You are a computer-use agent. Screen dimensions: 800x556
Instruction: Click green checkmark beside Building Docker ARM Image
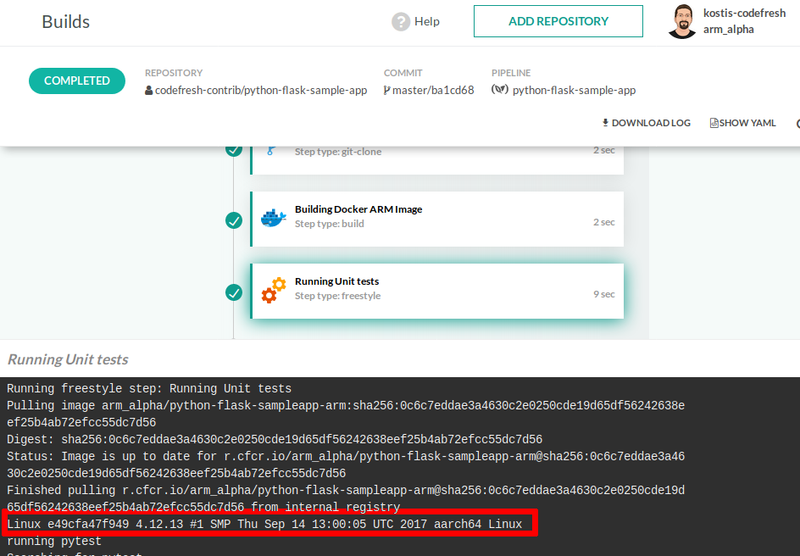point(234,220)
